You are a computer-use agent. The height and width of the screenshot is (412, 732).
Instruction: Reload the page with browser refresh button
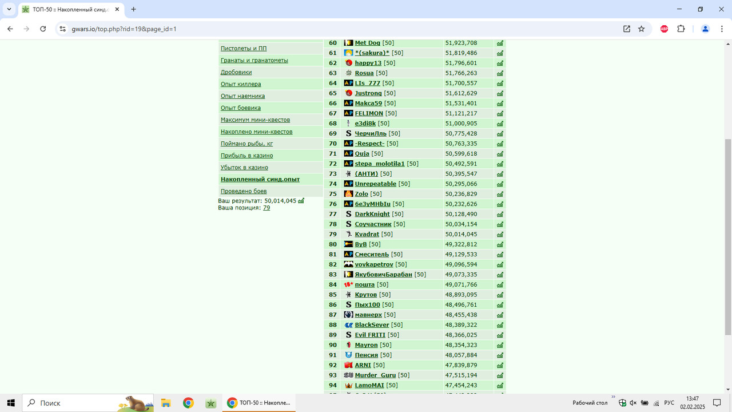pos(43,29)
